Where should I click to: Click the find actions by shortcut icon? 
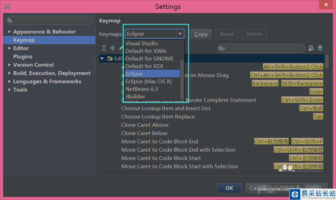point(311,48)
